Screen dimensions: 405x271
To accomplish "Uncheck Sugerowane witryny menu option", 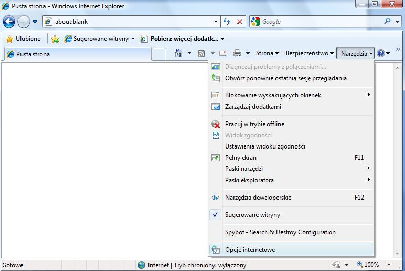I will point(291,215).
